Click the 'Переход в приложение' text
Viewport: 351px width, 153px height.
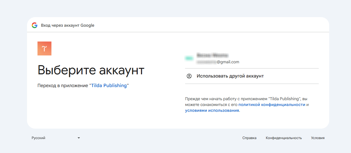[63, 86]
